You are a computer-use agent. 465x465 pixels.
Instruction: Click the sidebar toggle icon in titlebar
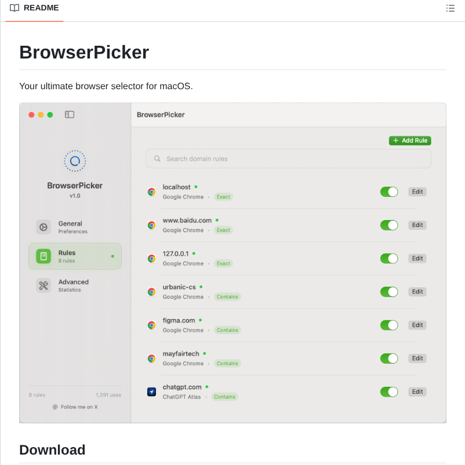coord(69,114)
